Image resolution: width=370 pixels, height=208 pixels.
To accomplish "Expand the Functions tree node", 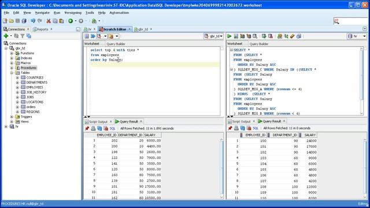I will pyautogui.click(x=12, y=53).
